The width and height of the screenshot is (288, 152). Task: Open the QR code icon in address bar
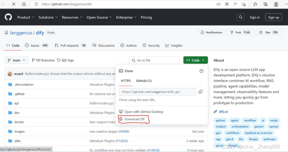[227, 4]
